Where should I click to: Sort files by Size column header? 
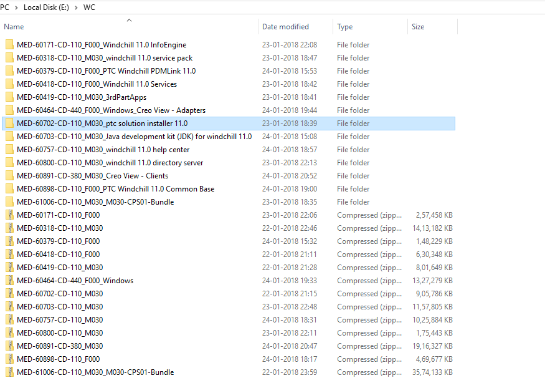(418, 27)
